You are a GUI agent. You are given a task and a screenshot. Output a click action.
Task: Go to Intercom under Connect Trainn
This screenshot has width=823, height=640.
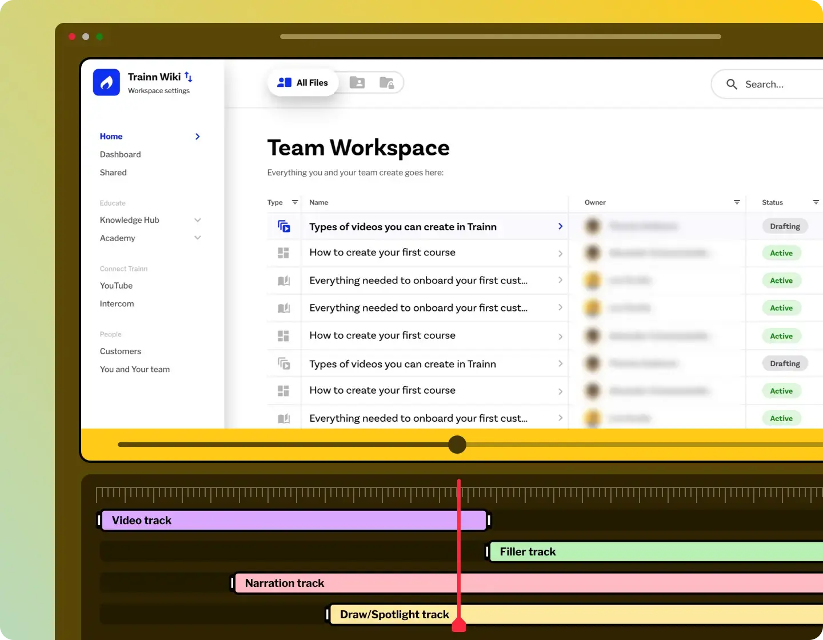(x=117, y=304)
